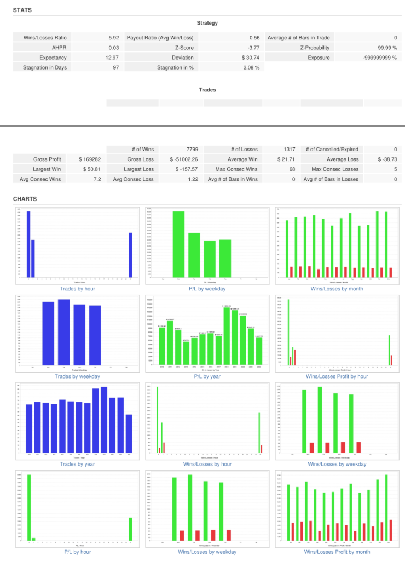The width and height of the screenshot is (405, 561).
Task: Click the 'Avg # of Bars in Wins' label
Action: 233,179
